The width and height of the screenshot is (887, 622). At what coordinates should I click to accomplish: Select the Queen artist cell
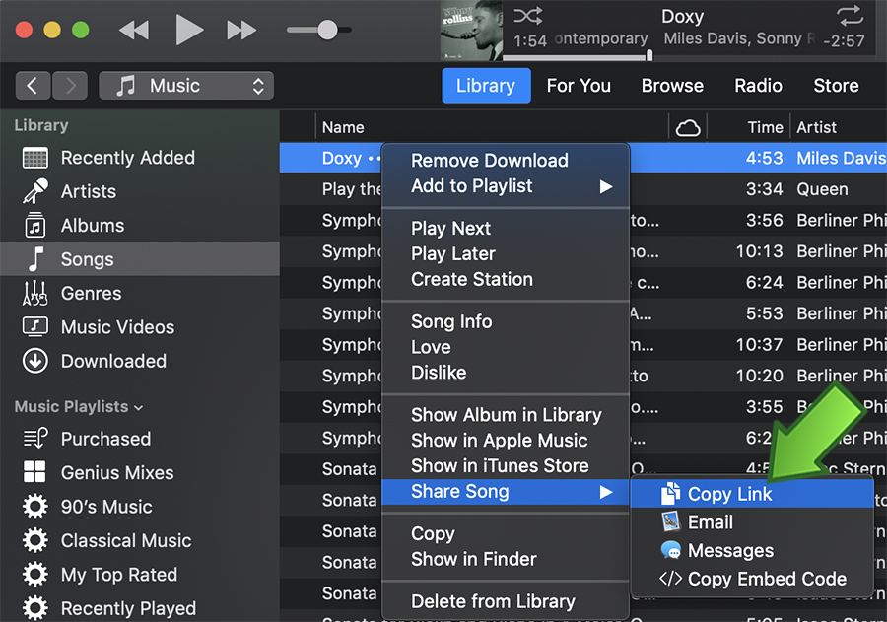(822, 189)
